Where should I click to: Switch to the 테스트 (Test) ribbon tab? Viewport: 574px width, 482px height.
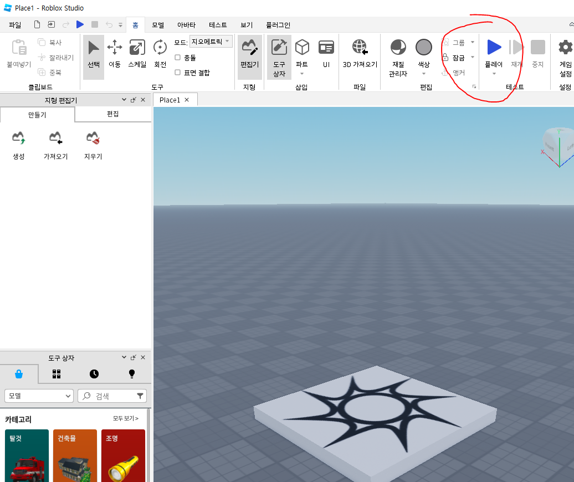click(x=218, y=25)
